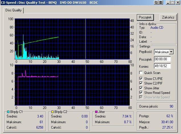
Task: Close the Disc Quality Test window
Action: pos(178,3)
